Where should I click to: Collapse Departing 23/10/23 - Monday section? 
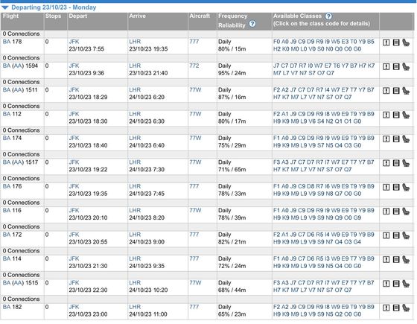5,7
